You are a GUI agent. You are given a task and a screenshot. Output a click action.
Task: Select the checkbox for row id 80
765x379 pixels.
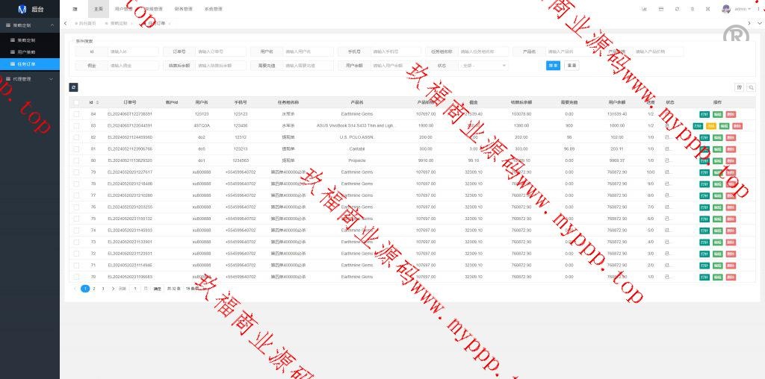click(77, 160)
